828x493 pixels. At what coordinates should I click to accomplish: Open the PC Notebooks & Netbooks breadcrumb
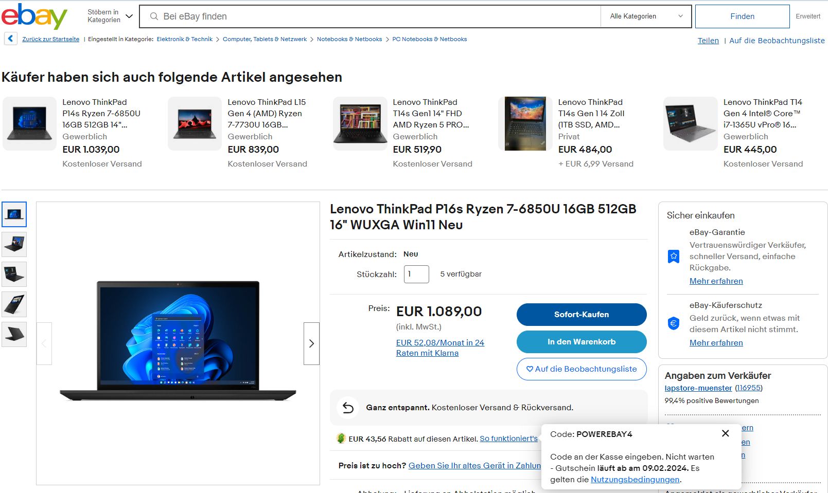(x=430, y=39)
